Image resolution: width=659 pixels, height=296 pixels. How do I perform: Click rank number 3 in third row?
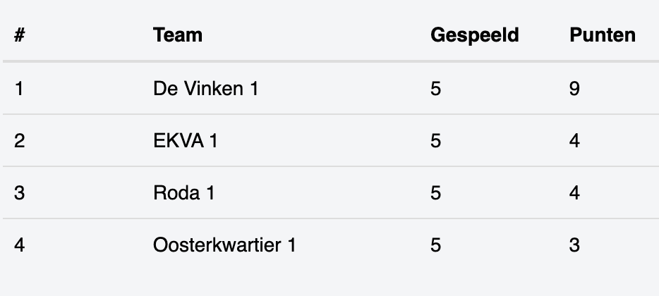pos(19,192)
